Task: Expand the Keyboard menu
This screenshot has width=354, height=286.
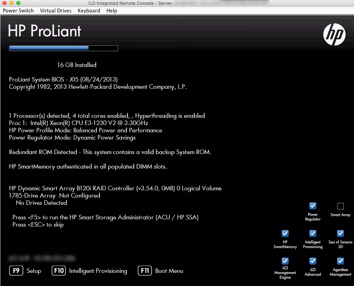Action: click(89, 11)
